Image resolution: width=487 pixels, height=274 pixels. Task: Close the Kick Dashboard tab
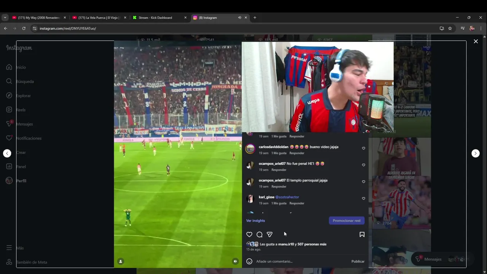185,18
